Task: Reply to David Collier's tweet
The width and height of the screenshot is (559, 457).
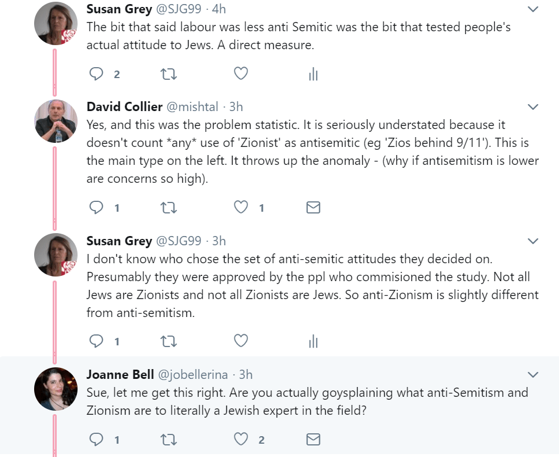Action: 97,208
